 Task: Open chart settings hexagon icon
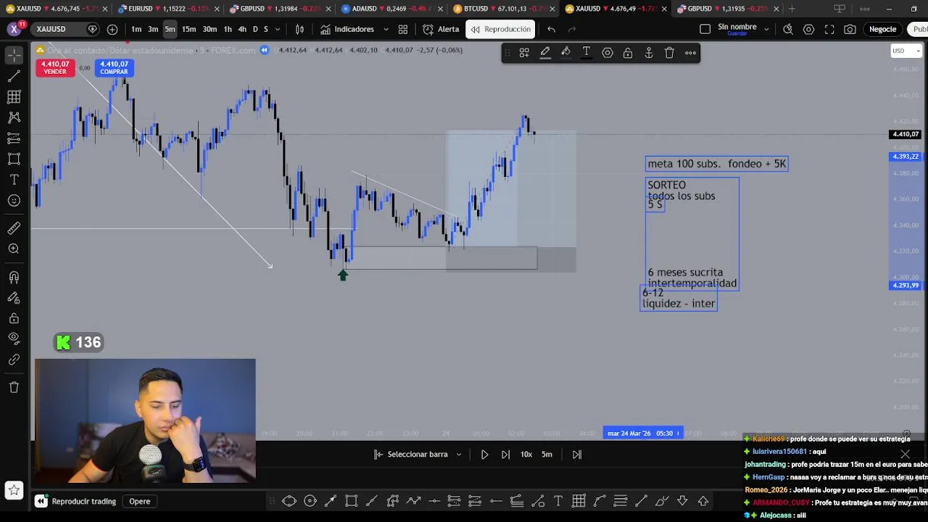[808, 29]
